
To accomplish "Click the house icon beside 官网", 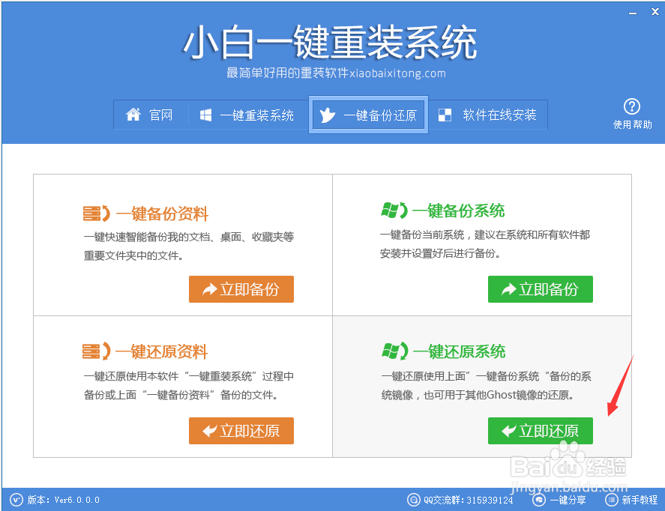I will (x=133, y=115).
